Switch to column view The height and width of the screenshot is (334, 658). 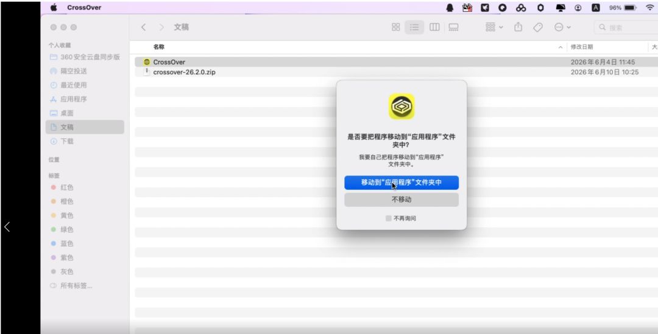(434, 27)
